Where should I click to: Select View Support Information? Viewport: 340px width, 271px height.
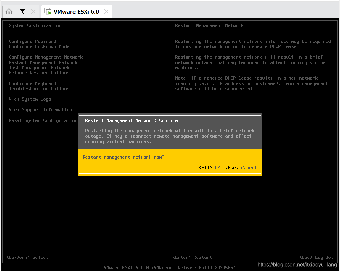click(40, 110)
